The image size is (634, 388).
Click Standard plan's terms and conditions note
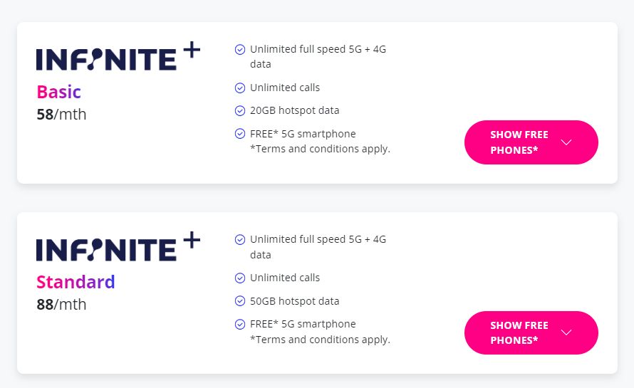point(320,340)
